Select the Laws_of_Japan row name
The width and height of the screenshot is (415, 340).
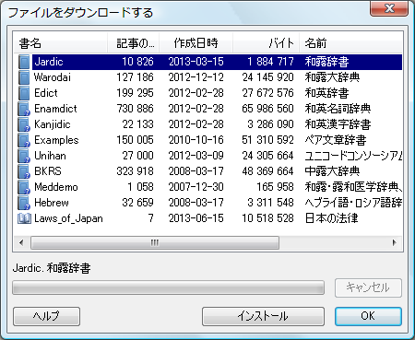pos(68,218)
